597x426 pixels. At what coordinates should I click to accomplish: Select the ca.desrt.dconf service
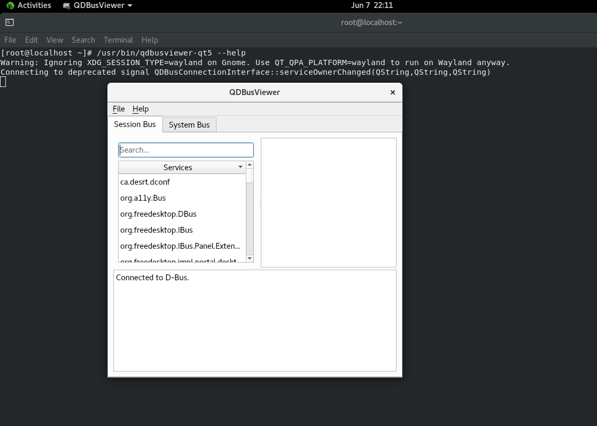[x=145, y=182]
